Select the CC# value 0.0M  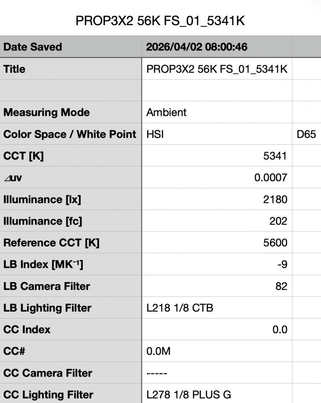[x=158, y=351]
